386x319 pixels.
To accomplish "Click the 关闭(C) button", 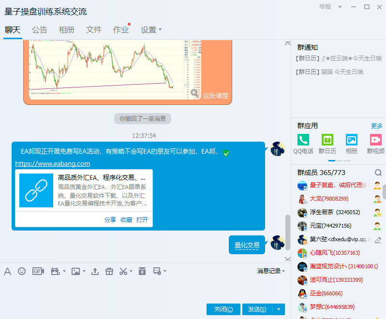I will (223, 309).
